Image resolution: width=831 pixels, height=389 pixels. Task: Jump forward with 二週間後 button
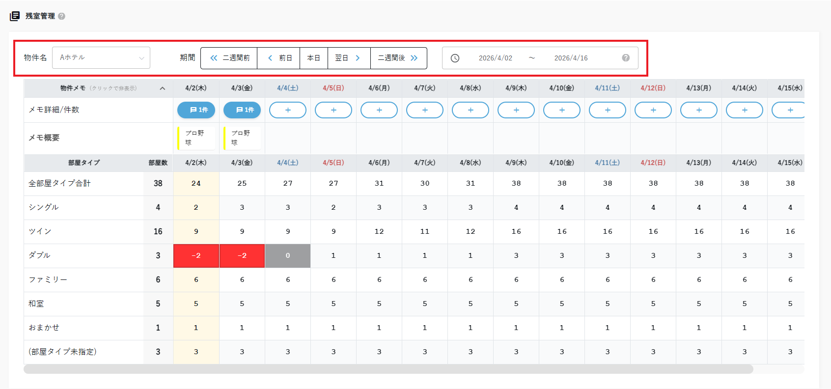[398, 58]
